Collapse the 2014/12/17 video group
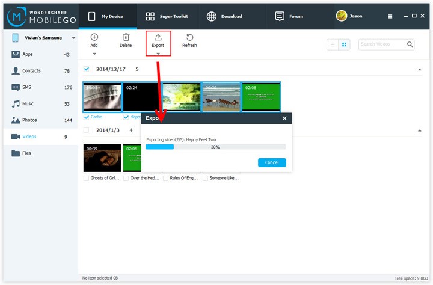Screen dimensions: 433x285 [x=419, y=70]
